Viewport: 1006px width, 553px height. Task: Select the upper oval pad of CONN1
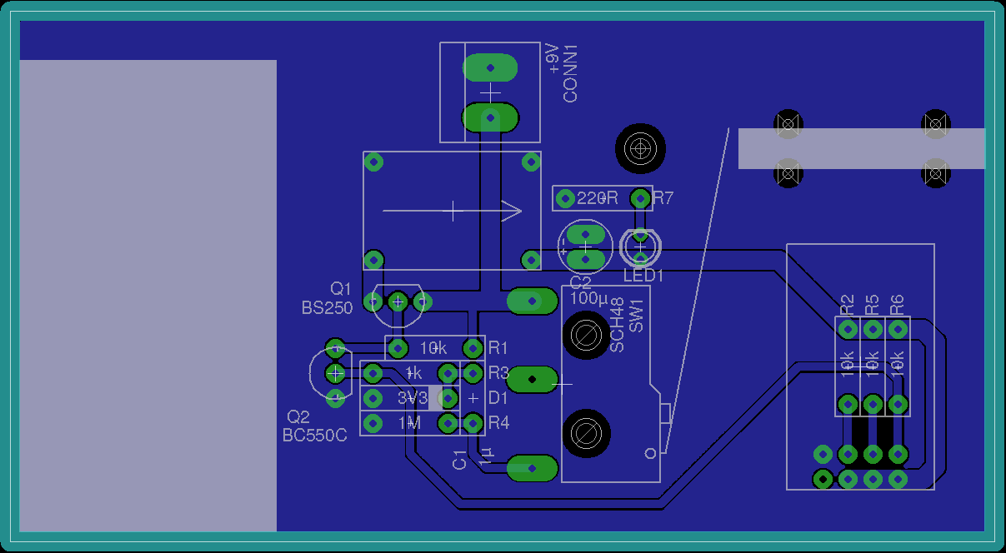click(x=490, y=67)
